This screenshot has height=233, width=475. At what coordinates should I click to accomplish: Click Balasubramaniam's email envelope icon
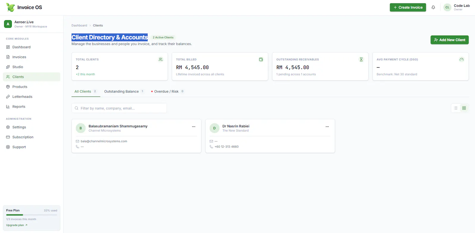pos(77,141)
